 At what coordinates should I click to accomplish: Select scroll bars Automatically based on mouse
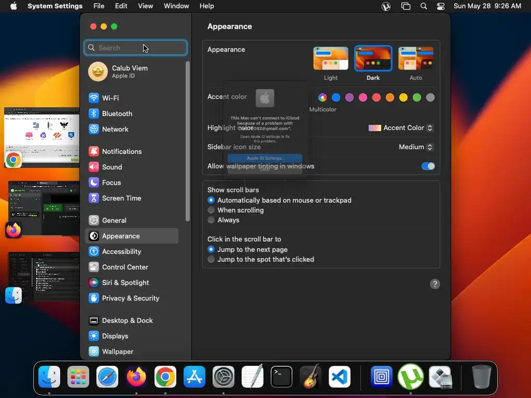click(x=211, y=200)
